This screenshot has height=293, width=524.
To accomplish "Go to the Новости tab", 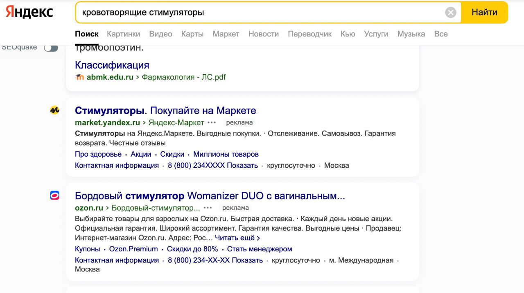I will click(264, 34).
